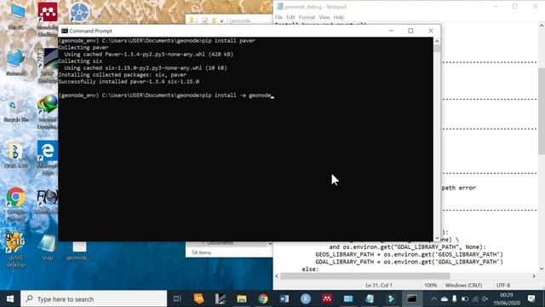The height and width of the screenshot is (307, 545).
Task: Click Notepad vertical scrollbar thumb
Action: (x=542, y=111)
